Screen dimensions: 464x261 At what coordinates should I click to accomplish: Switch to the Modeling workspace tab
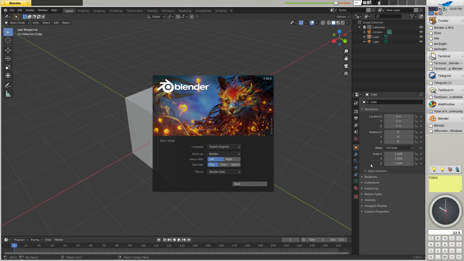83,11
